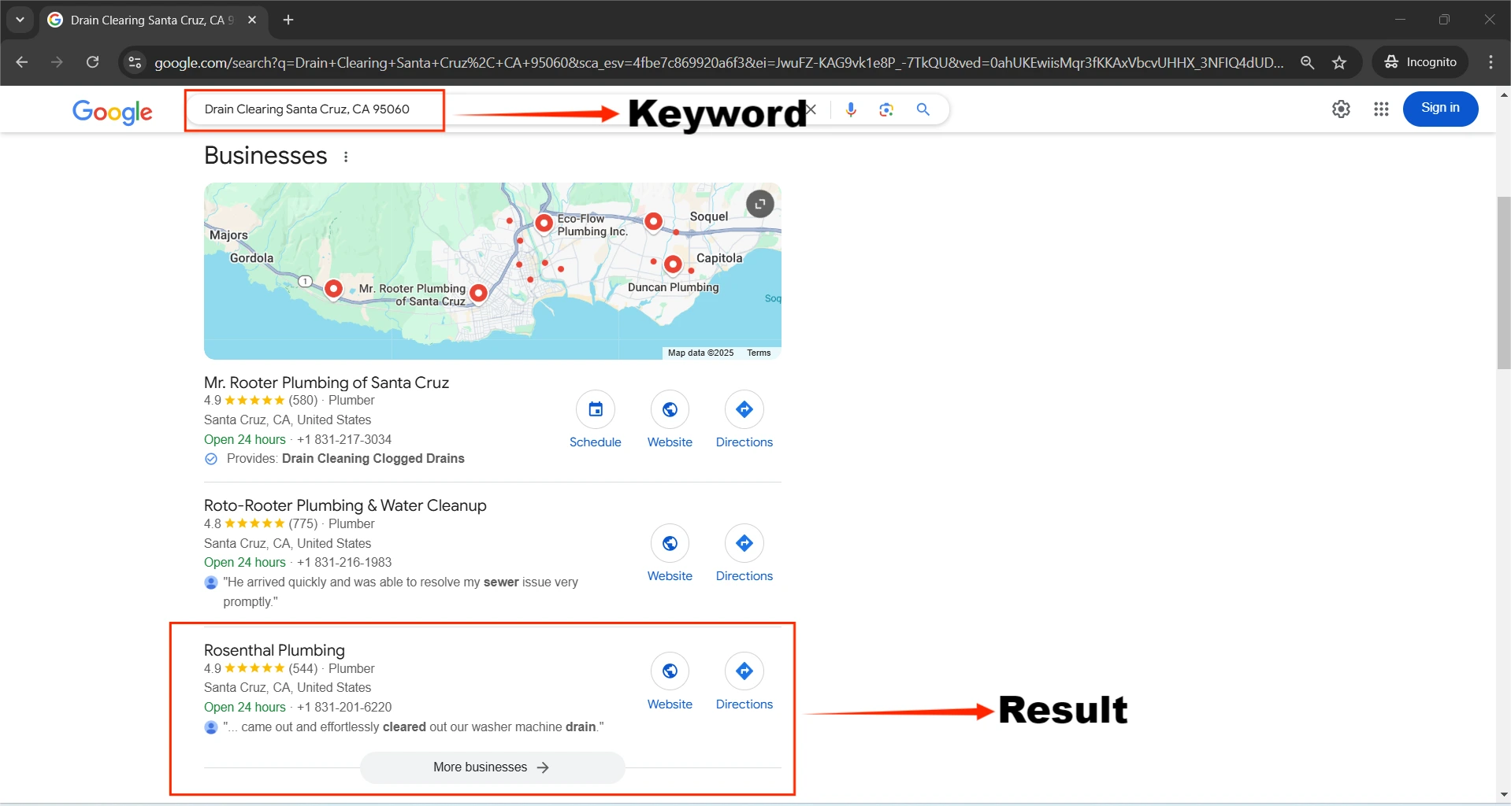Screen dimensions: 1511x806
Task: Clear the search box with X
Action: click(x=811, y=109)
